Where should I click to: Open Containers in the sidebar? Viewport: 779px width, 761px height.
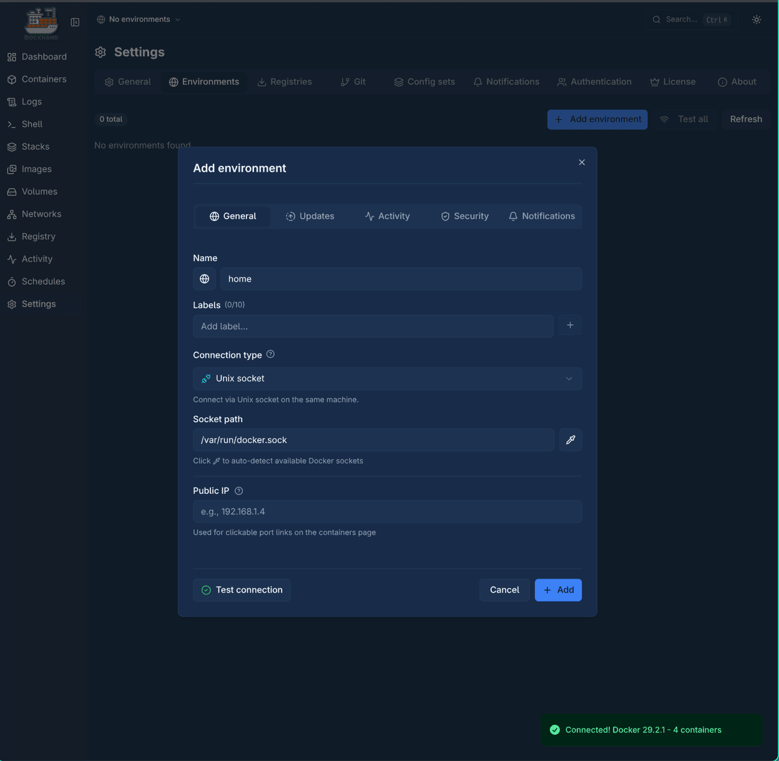pyautogui.click(x=44, y=79)
